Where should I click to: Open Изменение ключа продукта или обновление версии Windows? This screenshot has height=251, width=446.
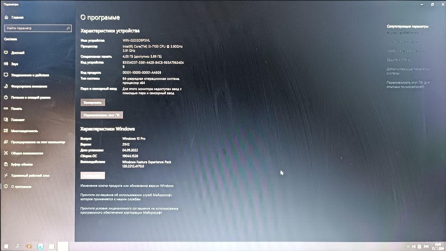tap(127, 186)
